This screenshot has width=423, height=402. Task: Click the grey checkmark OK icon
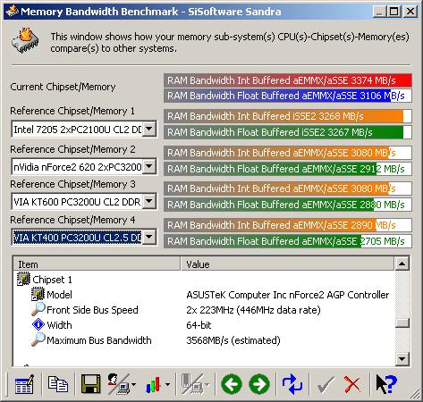[x=326, y=385]
